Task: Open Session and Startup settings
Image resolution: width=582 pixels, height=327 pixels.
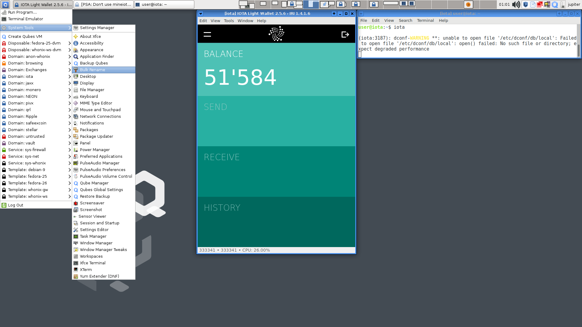Action: (x=104, y=223)
